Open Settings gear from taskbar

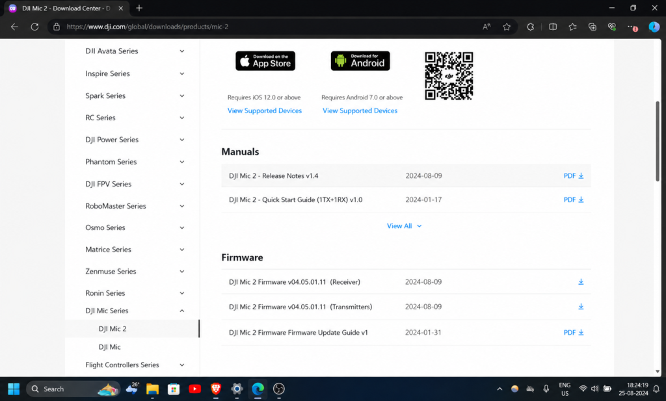tap(237, 389)
